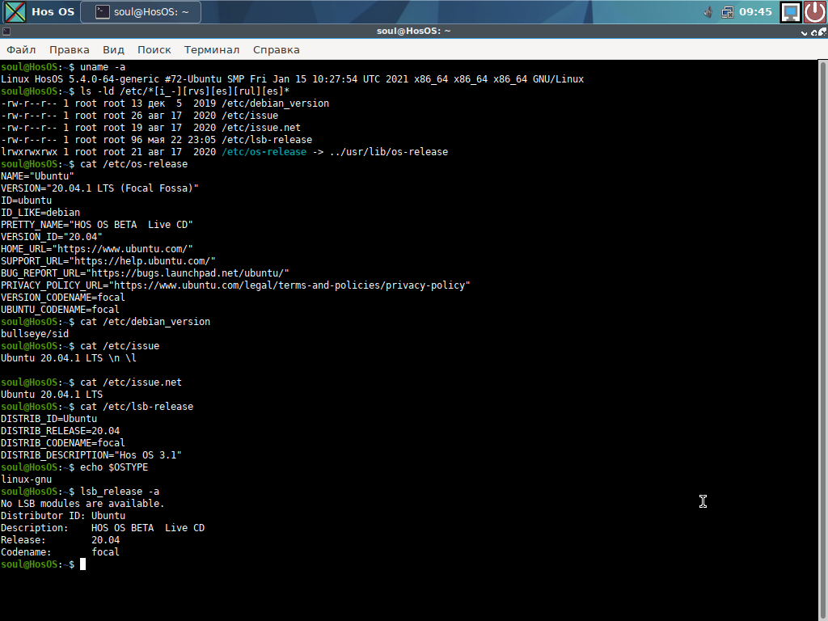Viewport: 828px width, 621px height.
Task: Click the PRETTY_NAME="HOS OS BETA Live CD" line
Action: pyautogui.click(x=97, y=225)
